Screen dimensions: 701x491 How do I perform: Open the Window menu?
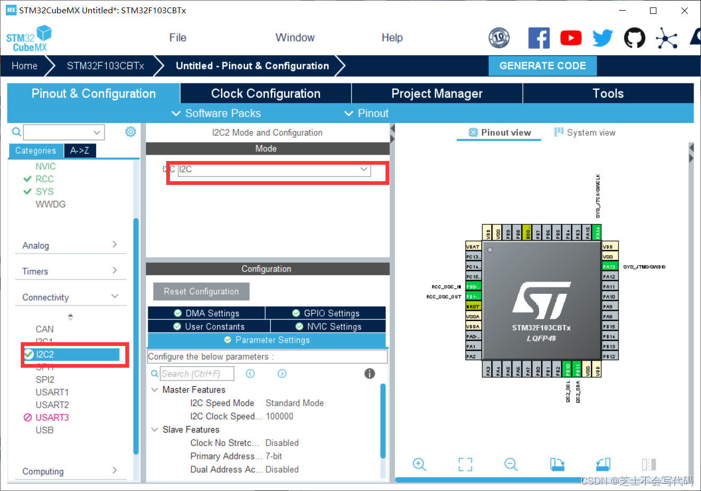(x=295, y=38)
